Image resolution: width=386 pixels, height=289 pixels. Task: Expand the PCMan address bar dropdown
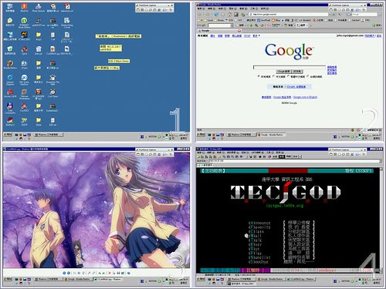pyautogui.click(x=381, y=161)
